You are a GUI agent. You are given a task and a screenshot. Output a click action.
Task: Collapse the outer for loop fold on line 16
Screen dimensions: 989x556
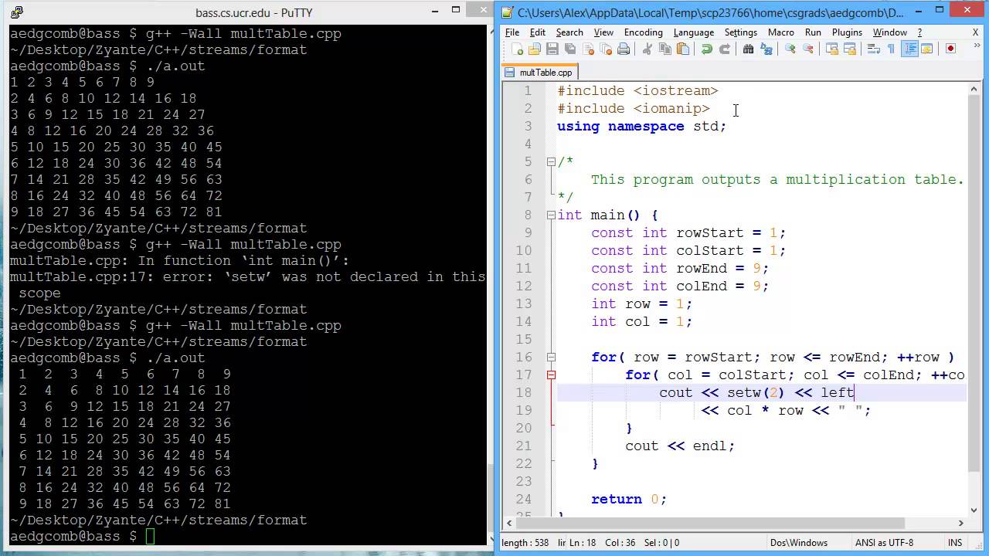tap(551, 358)
